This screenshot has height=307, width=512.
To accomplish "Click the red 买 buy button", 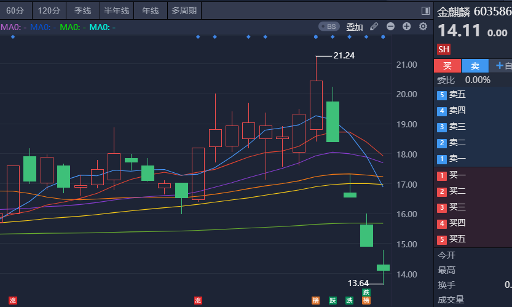I will point(447,66).
